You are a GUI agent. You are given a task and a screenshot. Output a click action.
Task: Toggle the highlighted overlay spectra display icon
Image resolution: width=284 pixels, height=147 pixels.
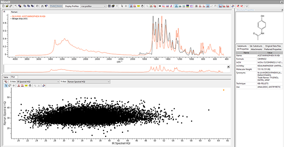(x=176, y=6)
